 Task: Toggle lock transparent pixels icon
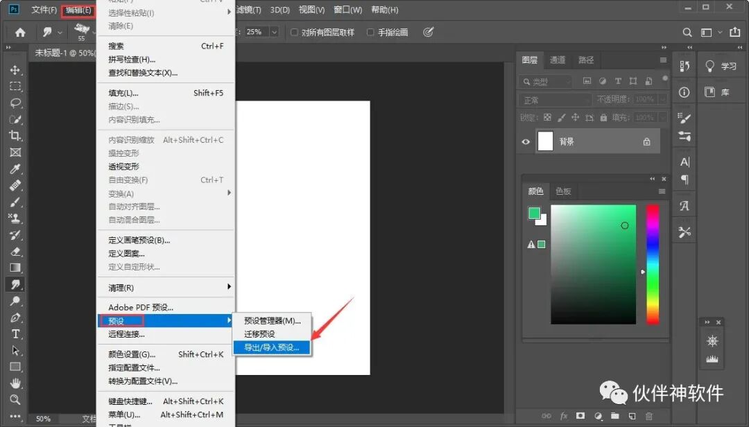pyautogui.click(x=547, y=118)
